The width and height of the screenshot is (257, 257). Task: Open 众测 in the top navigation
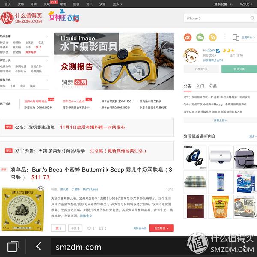(102, 4)
